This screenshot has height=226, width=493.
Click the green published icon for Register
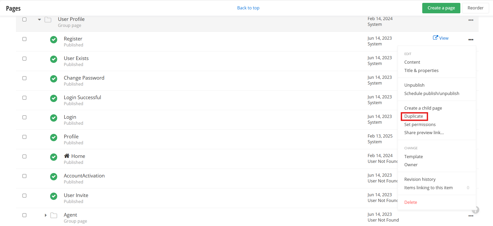pos(54,40)
